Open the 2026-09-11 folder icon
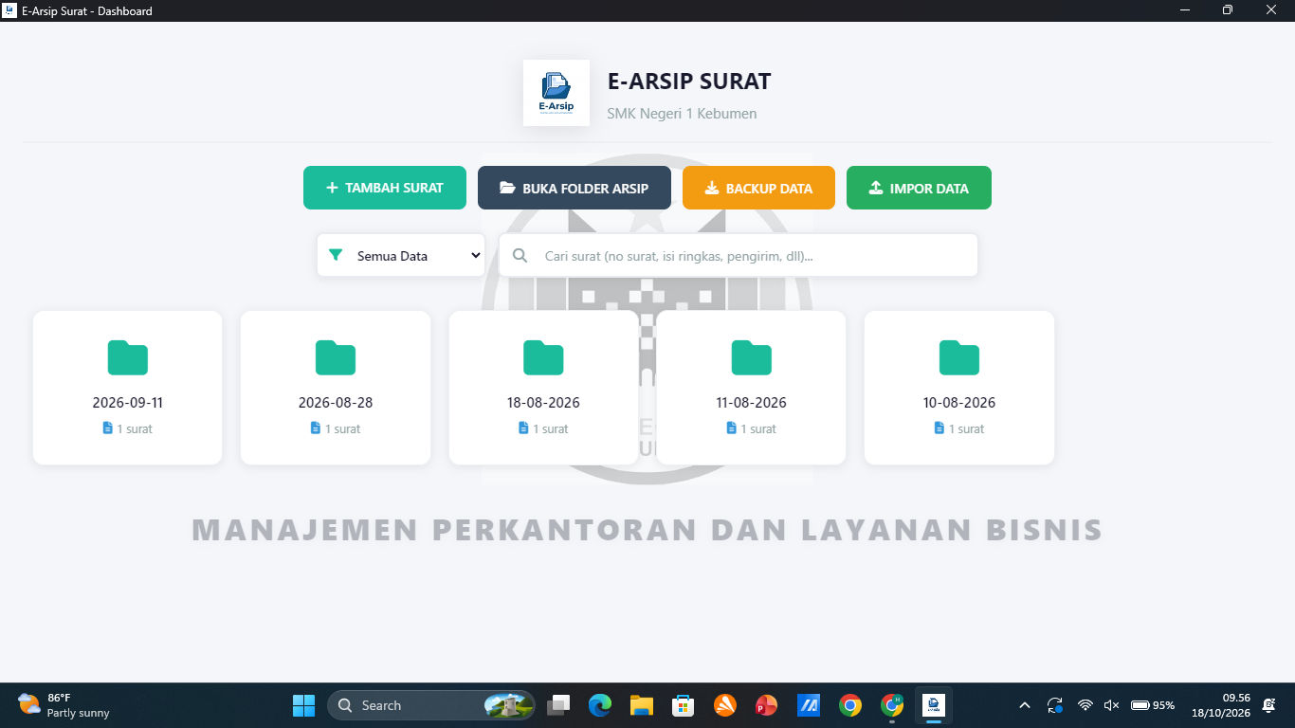This screenshot has width=1295, height=728. (x=128, y=357)
